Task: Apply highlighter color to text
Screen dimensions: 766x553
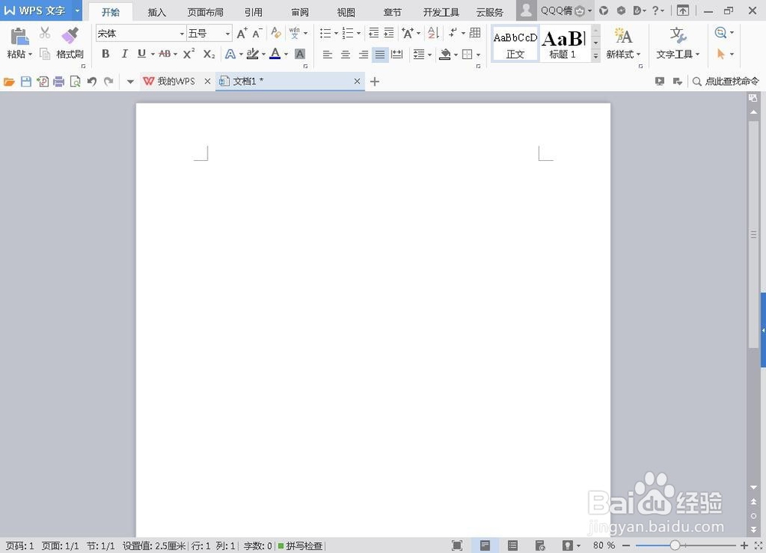Action: [253, 54]
